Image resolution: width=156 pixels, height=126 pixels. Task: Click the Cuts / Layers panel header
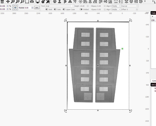[153, 13]
